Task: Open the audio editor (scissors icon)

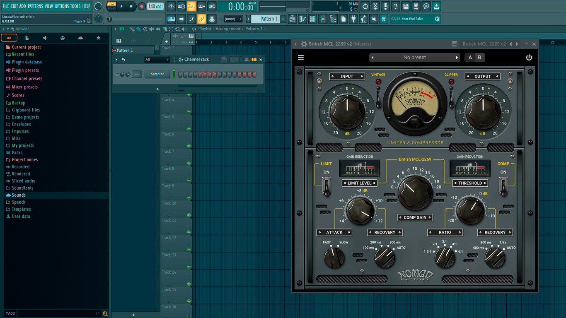Action: (x=375, y=6)
